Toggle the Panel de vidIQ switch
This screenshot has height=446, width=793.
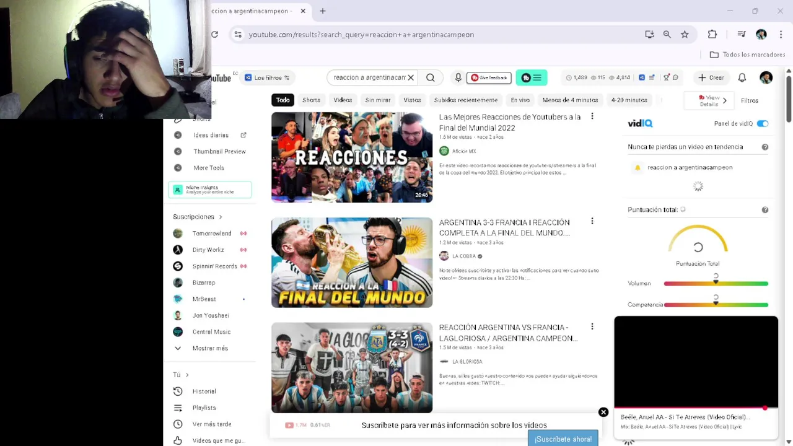coord(763,123)
